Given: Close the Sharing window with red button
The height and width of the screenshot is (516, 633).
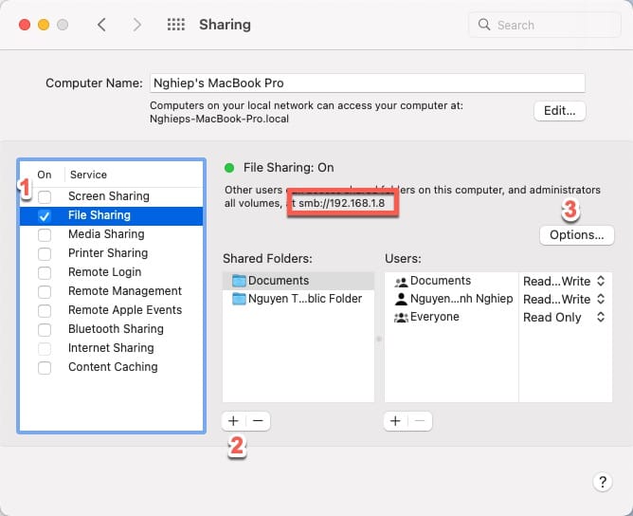Looking at the screenshot, I should tap(25, 25).
